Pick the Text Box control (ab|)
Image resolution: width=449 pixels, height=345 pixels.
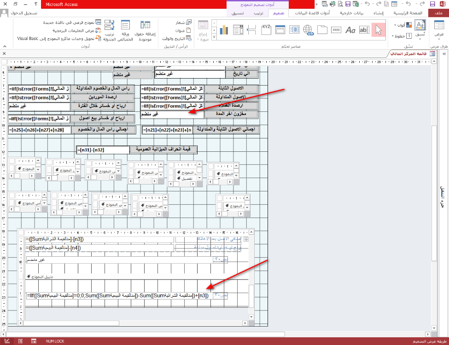point(364,30)
